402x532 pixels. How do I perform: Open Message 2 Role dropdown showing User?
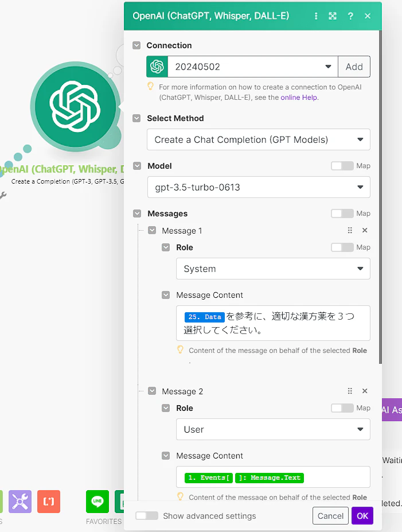(x=273, y=429)
